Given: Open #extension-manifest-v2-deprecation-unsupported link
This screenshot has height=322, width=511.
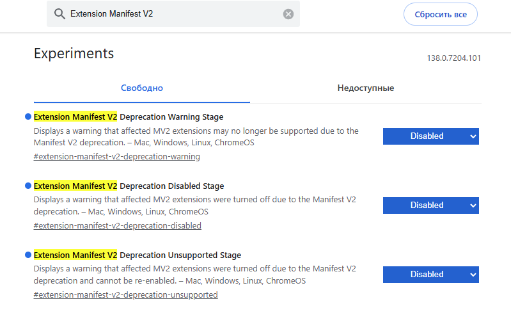Looking at the screenshot, I should pos(125,295).
